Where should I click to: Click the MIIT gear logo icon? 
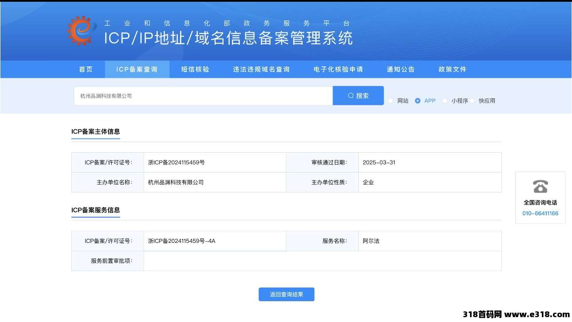pos(82,31)
